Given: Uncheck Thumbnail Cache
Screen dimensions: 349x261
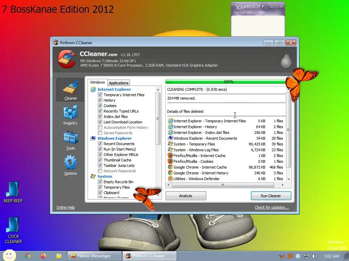Looking at the screenshot, I should (x=100, y=160).
